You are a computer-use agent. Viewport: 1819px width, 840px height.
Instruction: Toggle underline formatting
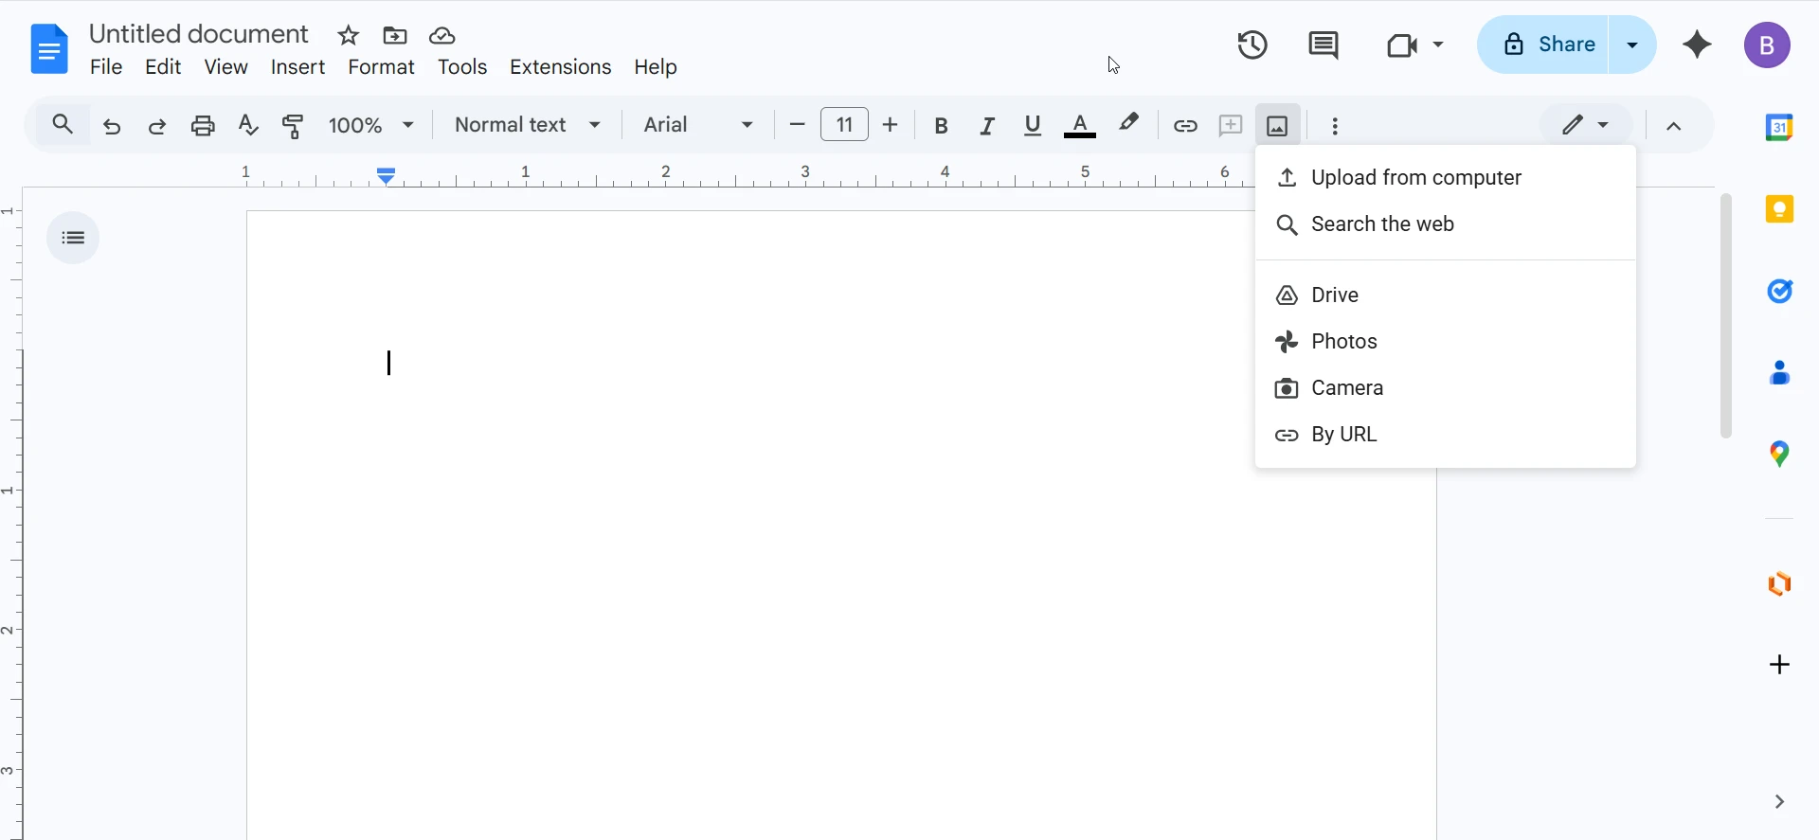pyautogui.click(x=1033, y=125)
